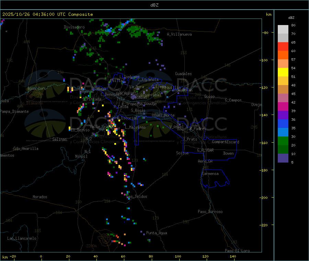The width and height of the screenshot is (309, 261).
Task: Click the C_Española label
Action: pyautogui.click(x=148, y=80)
